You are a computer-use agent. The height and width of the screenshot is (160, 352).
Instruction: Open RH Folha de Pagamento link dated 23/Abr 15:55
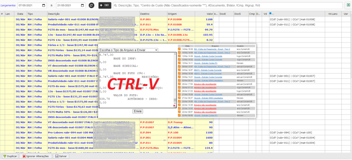212,101
